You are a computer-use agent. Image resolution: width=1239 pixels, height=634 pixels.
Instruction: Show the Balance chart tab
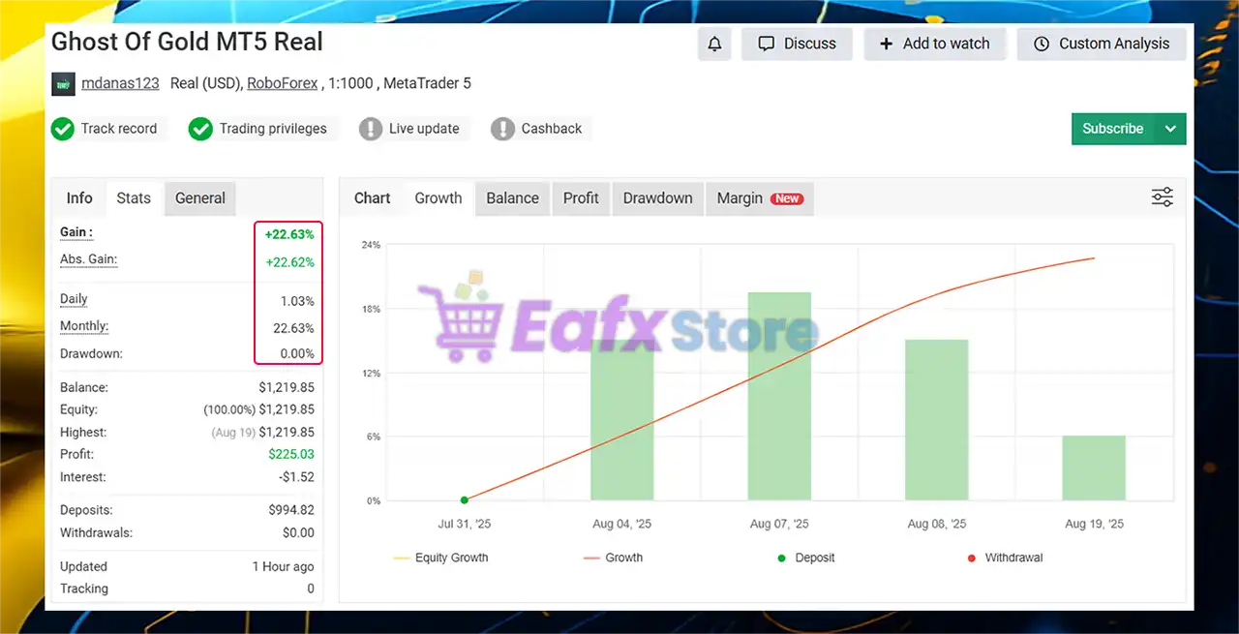pyautogui.click(x=513, y=197)
